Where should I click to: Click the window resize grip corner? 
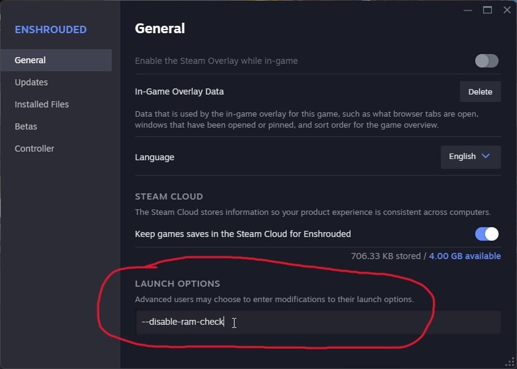pyautogui.click(x=509, y=362)
